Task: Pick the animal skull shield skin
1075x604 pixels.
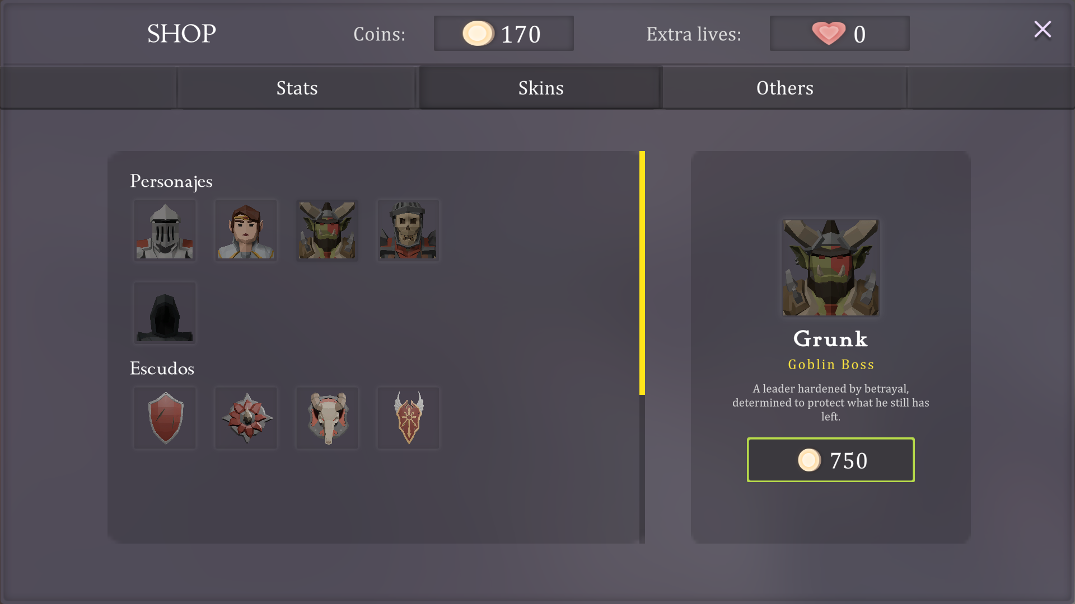Action: [x=327, y=418]
